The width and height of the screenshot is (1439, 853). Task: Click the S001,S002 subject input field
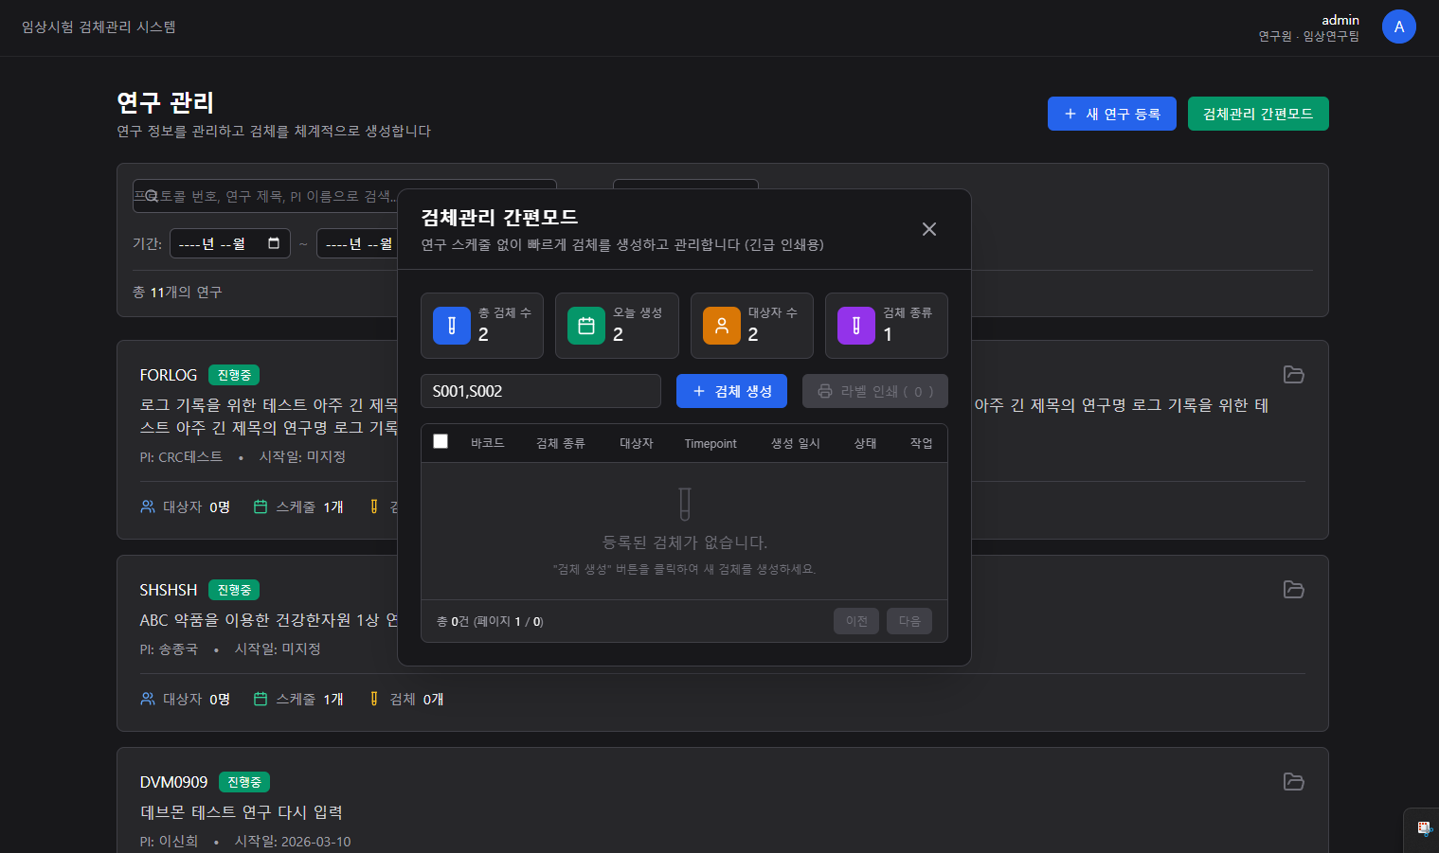(x=541, y=390)
